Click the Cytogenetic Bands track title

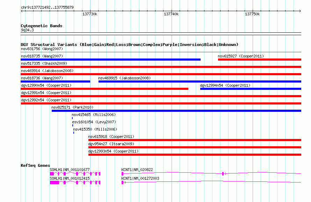[42, 26]
